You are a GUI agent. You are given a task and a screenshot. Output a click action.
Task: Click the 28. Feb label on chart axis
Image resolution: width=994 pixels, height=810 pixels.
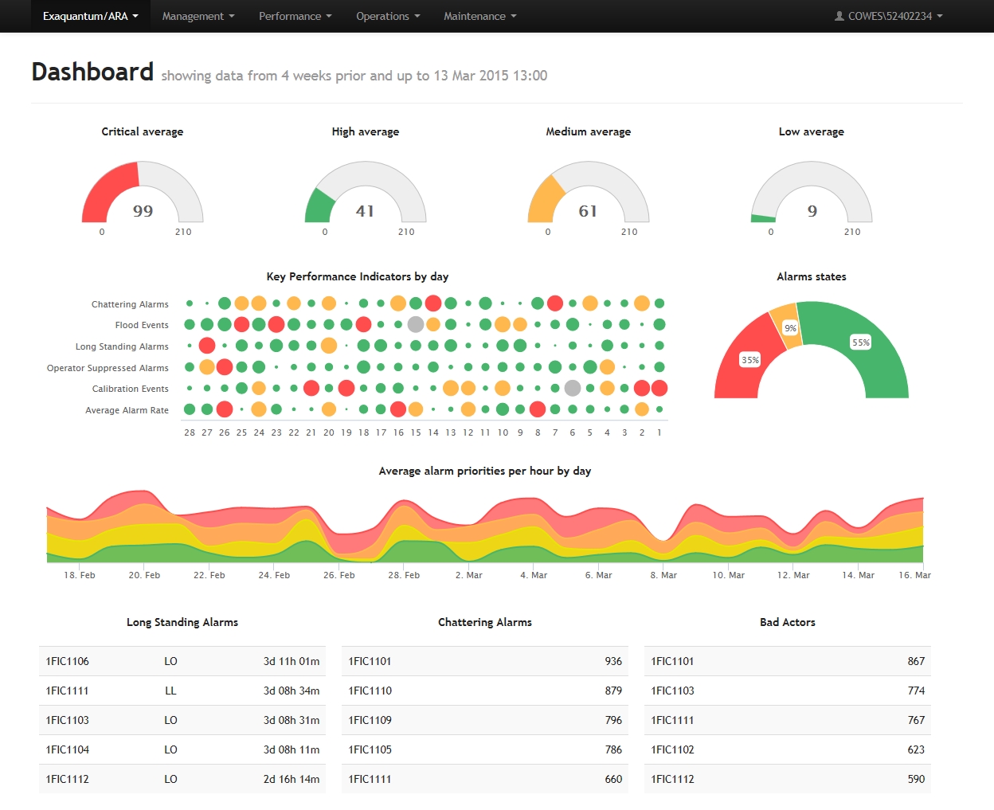click(x=404, y=575)
